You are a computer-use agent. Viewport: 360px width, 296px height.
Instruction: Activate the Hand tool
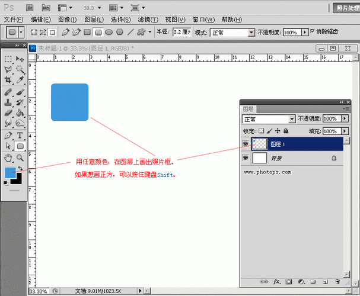8,157
